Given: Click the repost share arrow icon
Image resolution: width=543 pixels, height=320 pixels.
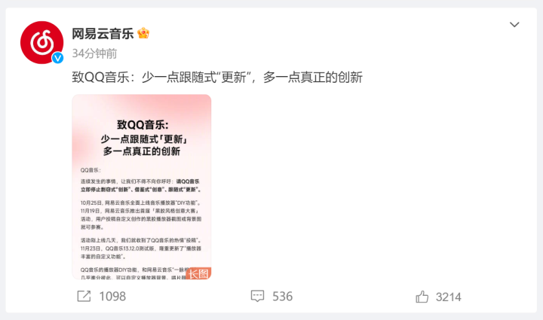Looking at the screenshot, I should 84,296.
